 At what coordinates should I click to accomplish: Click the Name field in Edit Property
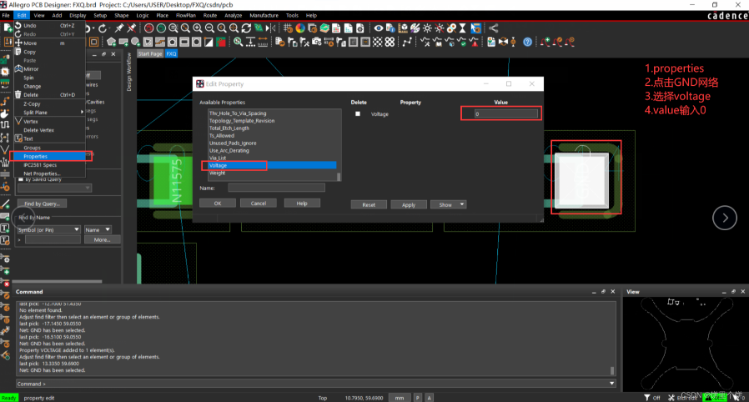276,188
